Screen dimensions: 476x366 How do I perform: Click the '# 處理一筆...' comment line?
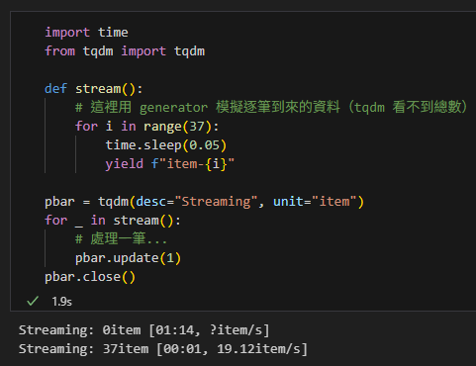121,238
